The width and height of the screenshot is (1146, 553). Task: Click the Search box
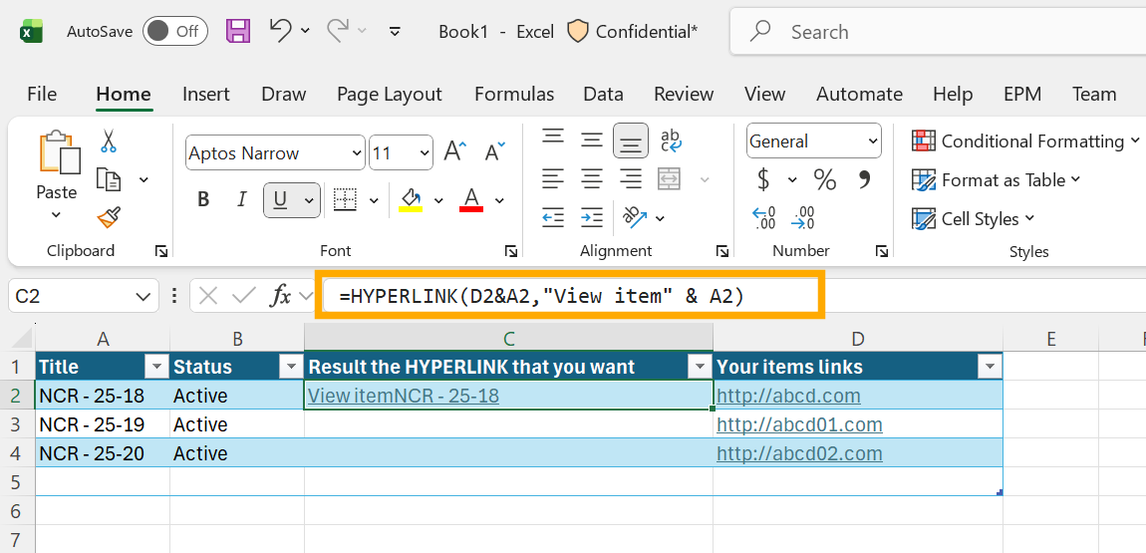click(x=938, y=32)
